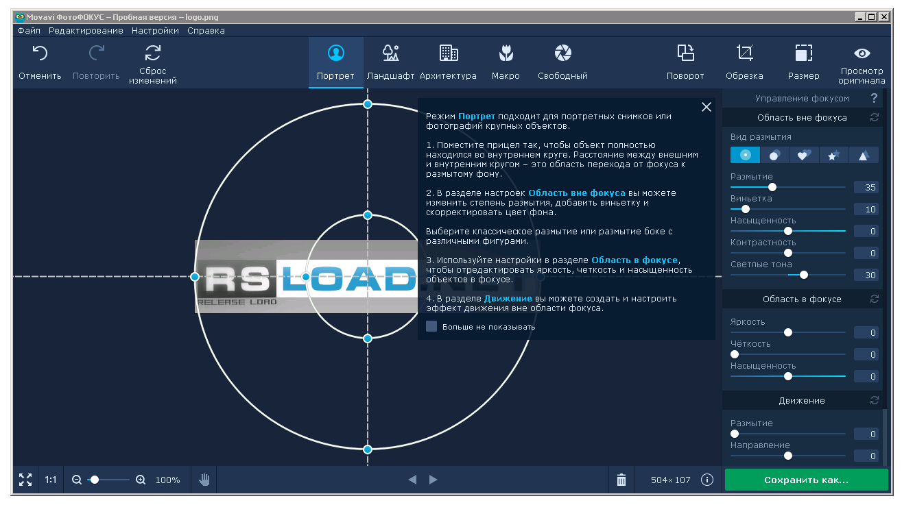Screen dimensions: 902x505
Task: Click the trash delete icon
Action: [621, 480]
